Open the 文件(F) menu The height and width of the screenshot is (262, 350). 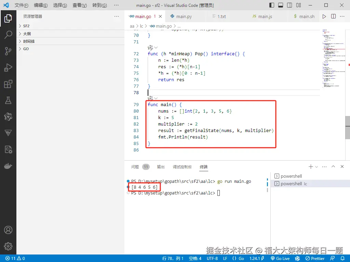coord(22,5)
